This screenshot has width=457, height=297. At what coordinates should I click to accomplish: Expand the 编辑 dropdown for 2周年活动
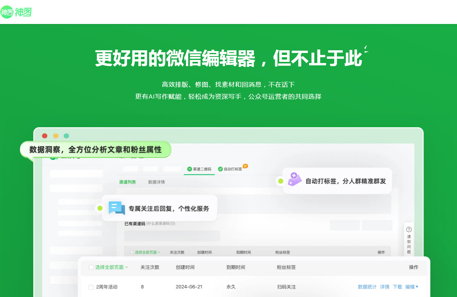[412, 287]
